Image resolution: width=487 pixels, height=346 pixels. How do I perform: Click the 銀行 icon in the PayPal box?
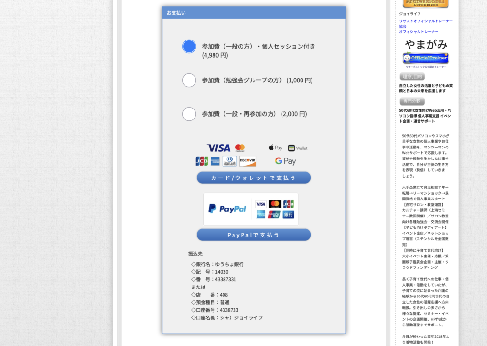coord(289,215)
